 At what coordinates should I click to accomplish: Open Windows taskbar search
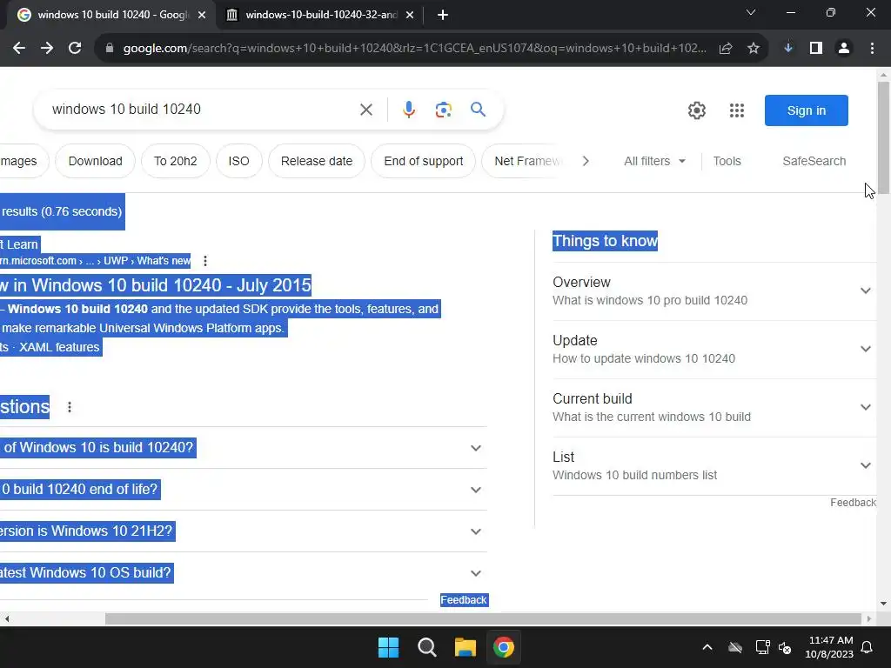tap(426, 647)
